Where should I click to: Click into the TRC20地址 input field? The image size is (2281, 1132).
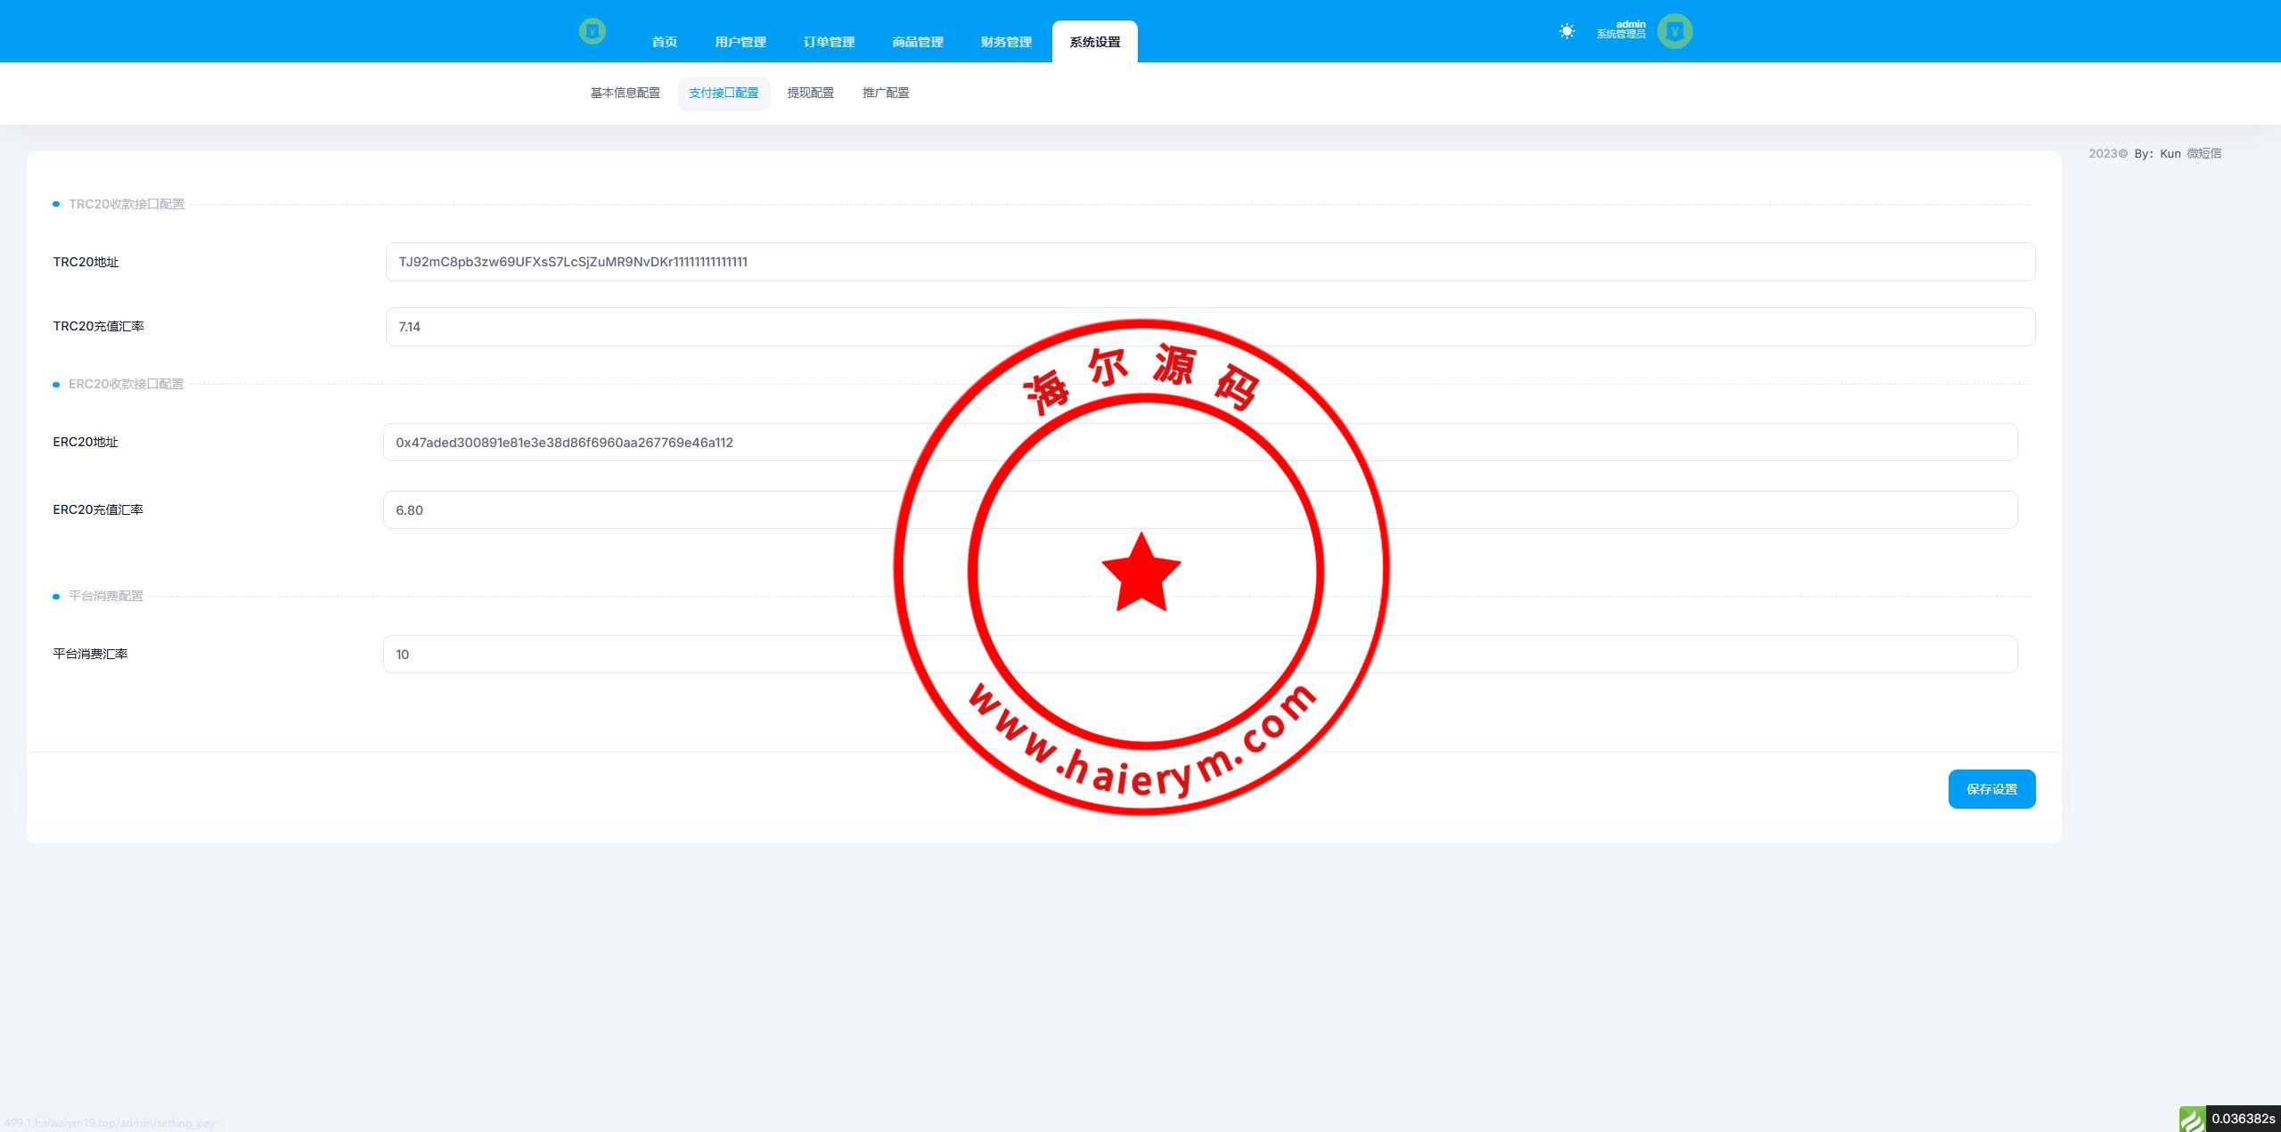pyautogui.click(x=1209, y=262)
